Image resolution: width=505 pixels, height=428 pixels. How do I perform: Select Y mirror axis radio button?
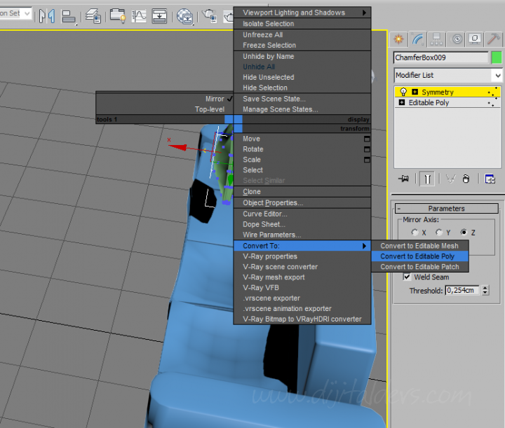(x=439, y=232)
